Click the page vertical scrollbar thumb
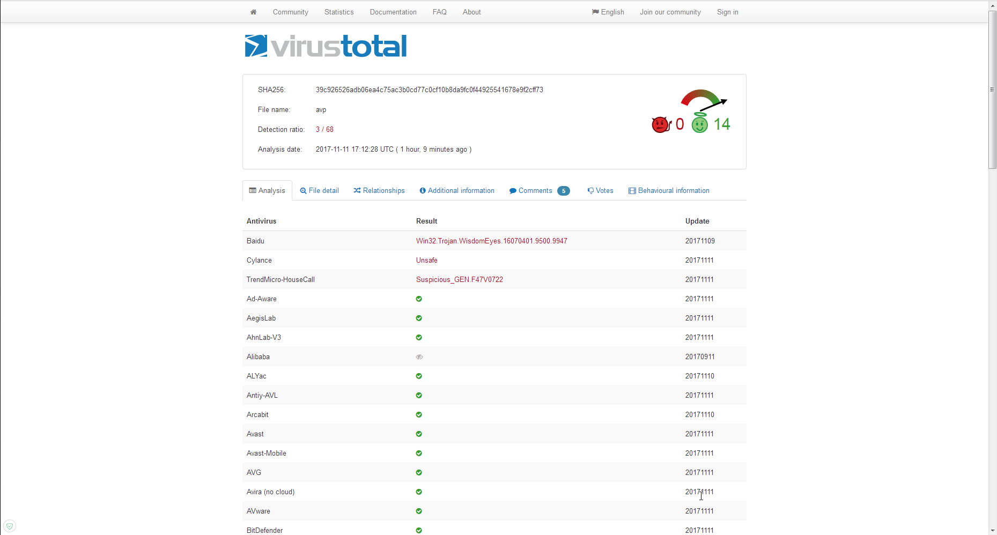This screenshot has height=535, width=997. 992,90
